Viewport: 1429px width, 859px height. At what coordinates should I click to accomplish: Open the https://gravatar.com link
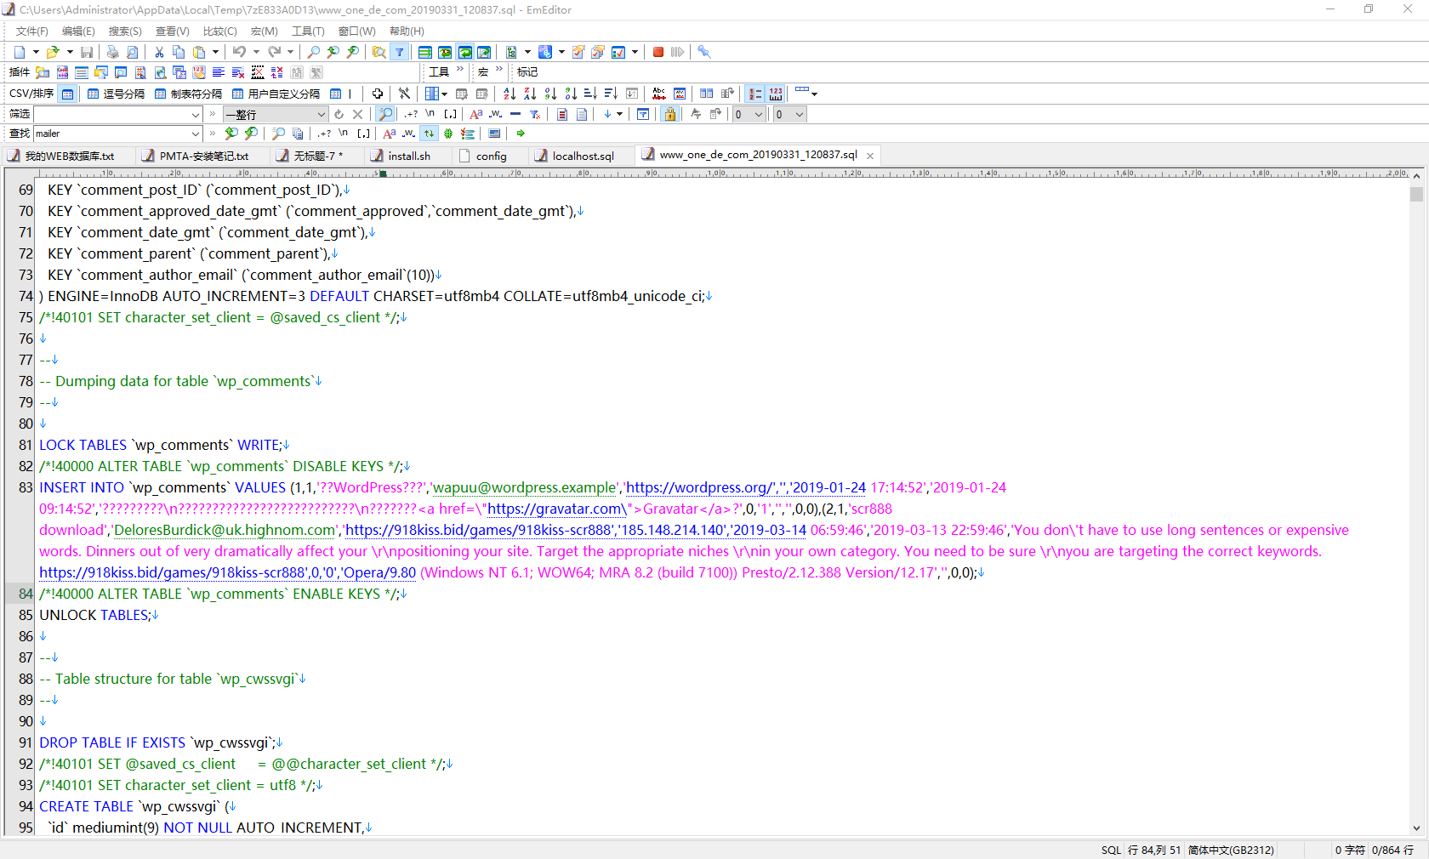(x=556, y=509)
